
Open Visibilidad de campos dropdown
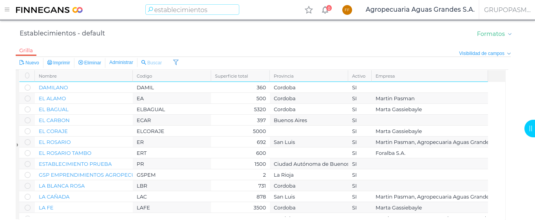point(484,53)
